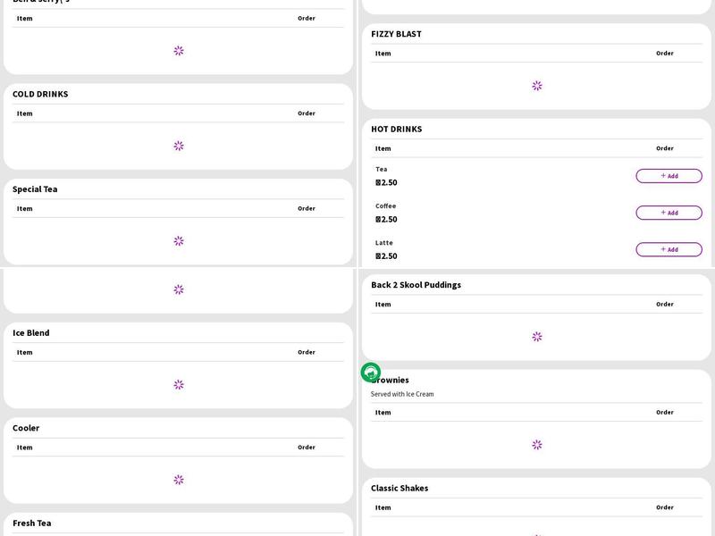Click the green floating chat icon
Screen dimensions: 715x536
pos(371,373)
